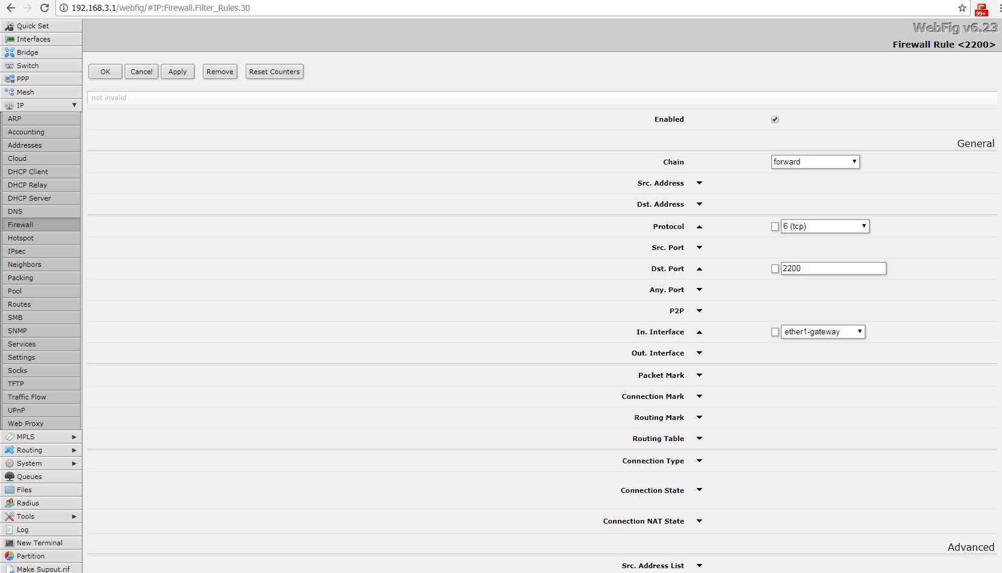
Task: Open the Chain dropdown showing forward
Action: pyautogui.click(x=815, y=161)
